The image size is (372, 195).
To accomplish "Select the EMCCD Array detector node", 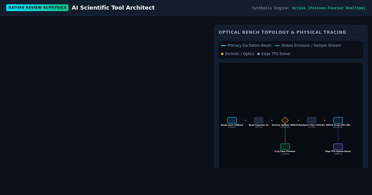I will (338, 120).
